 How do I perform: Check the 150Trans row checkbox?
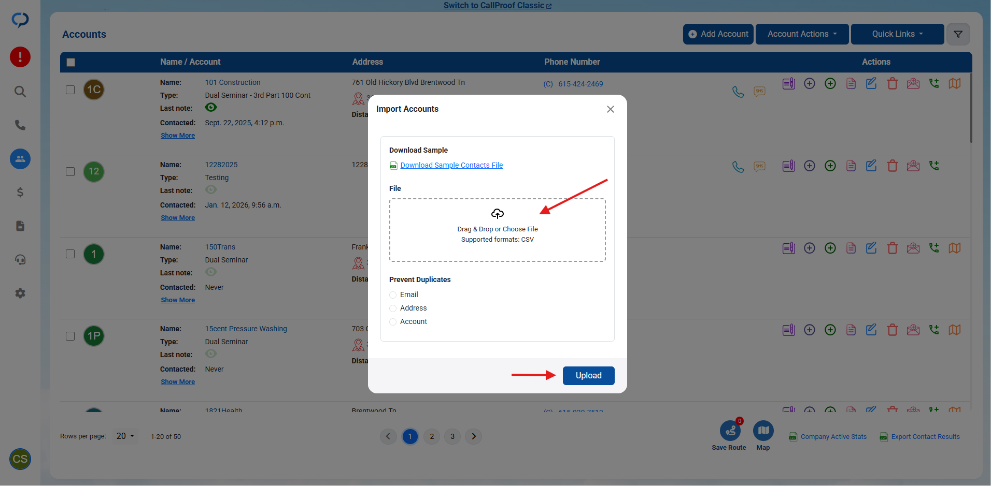click(x=70, y=254)
